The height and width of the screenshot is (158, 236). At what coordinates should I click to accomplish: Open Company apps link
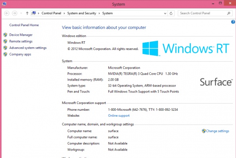coord(20,54)
